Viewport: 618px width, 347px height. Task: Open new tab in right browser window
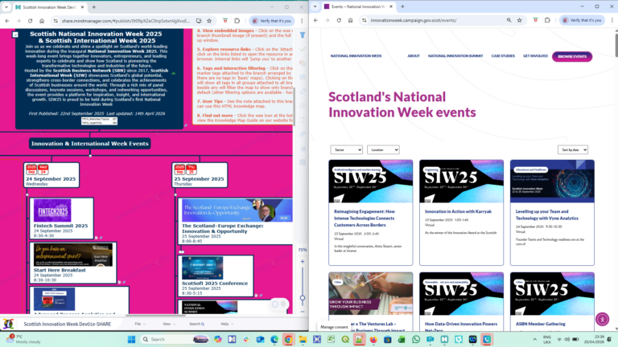402,6
